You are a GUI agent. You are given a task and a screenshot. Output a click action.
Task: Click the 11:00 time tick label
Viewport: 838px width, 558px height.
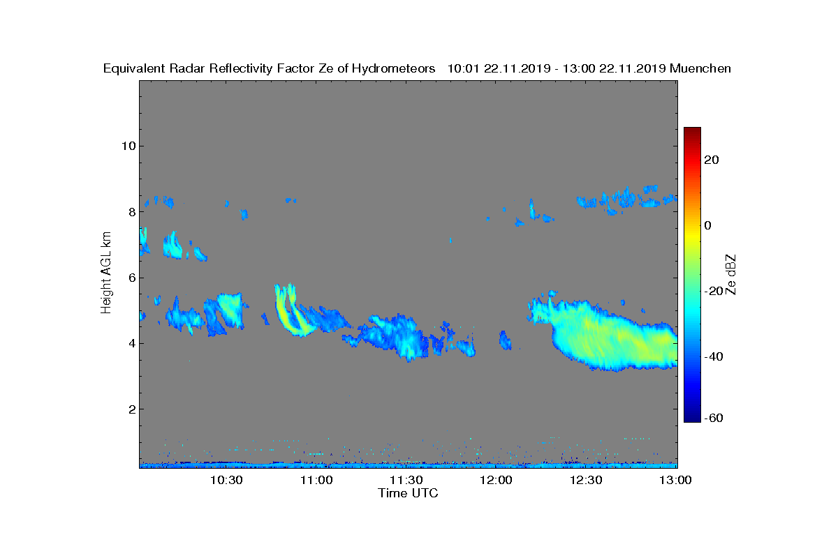(316, 480)
